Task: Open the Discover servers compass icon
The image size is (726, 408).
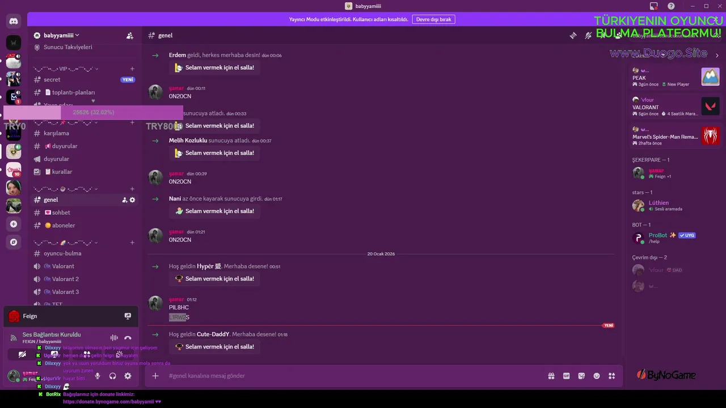Action: pos(14,242)
